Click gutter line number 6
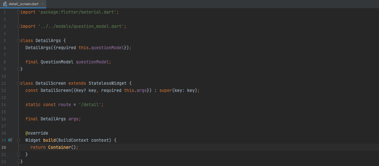 5,48
